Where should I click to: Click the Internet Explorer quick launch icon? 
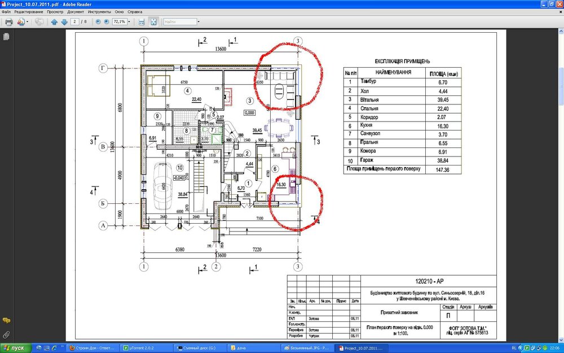[54, 348]
